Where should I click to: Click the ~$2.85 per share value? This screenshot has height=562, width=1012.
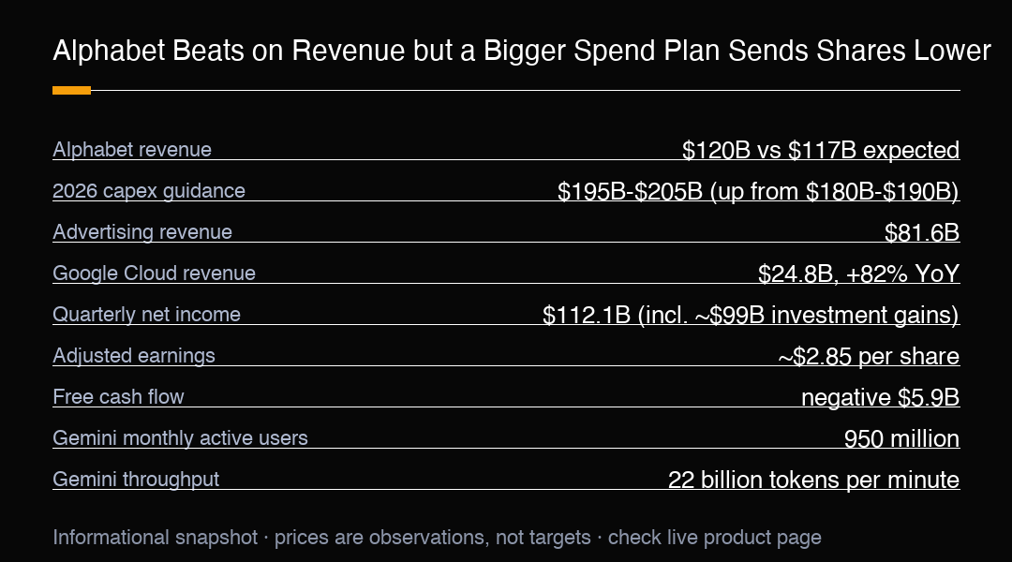[x=869, y=356]
